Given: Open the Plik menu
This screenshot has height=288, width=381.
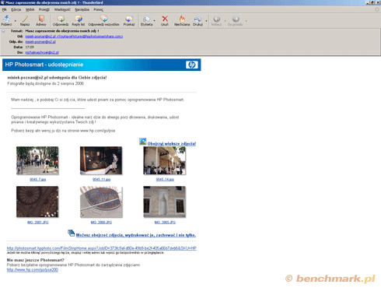Looking at the screenshot, I should click(5, 9).
